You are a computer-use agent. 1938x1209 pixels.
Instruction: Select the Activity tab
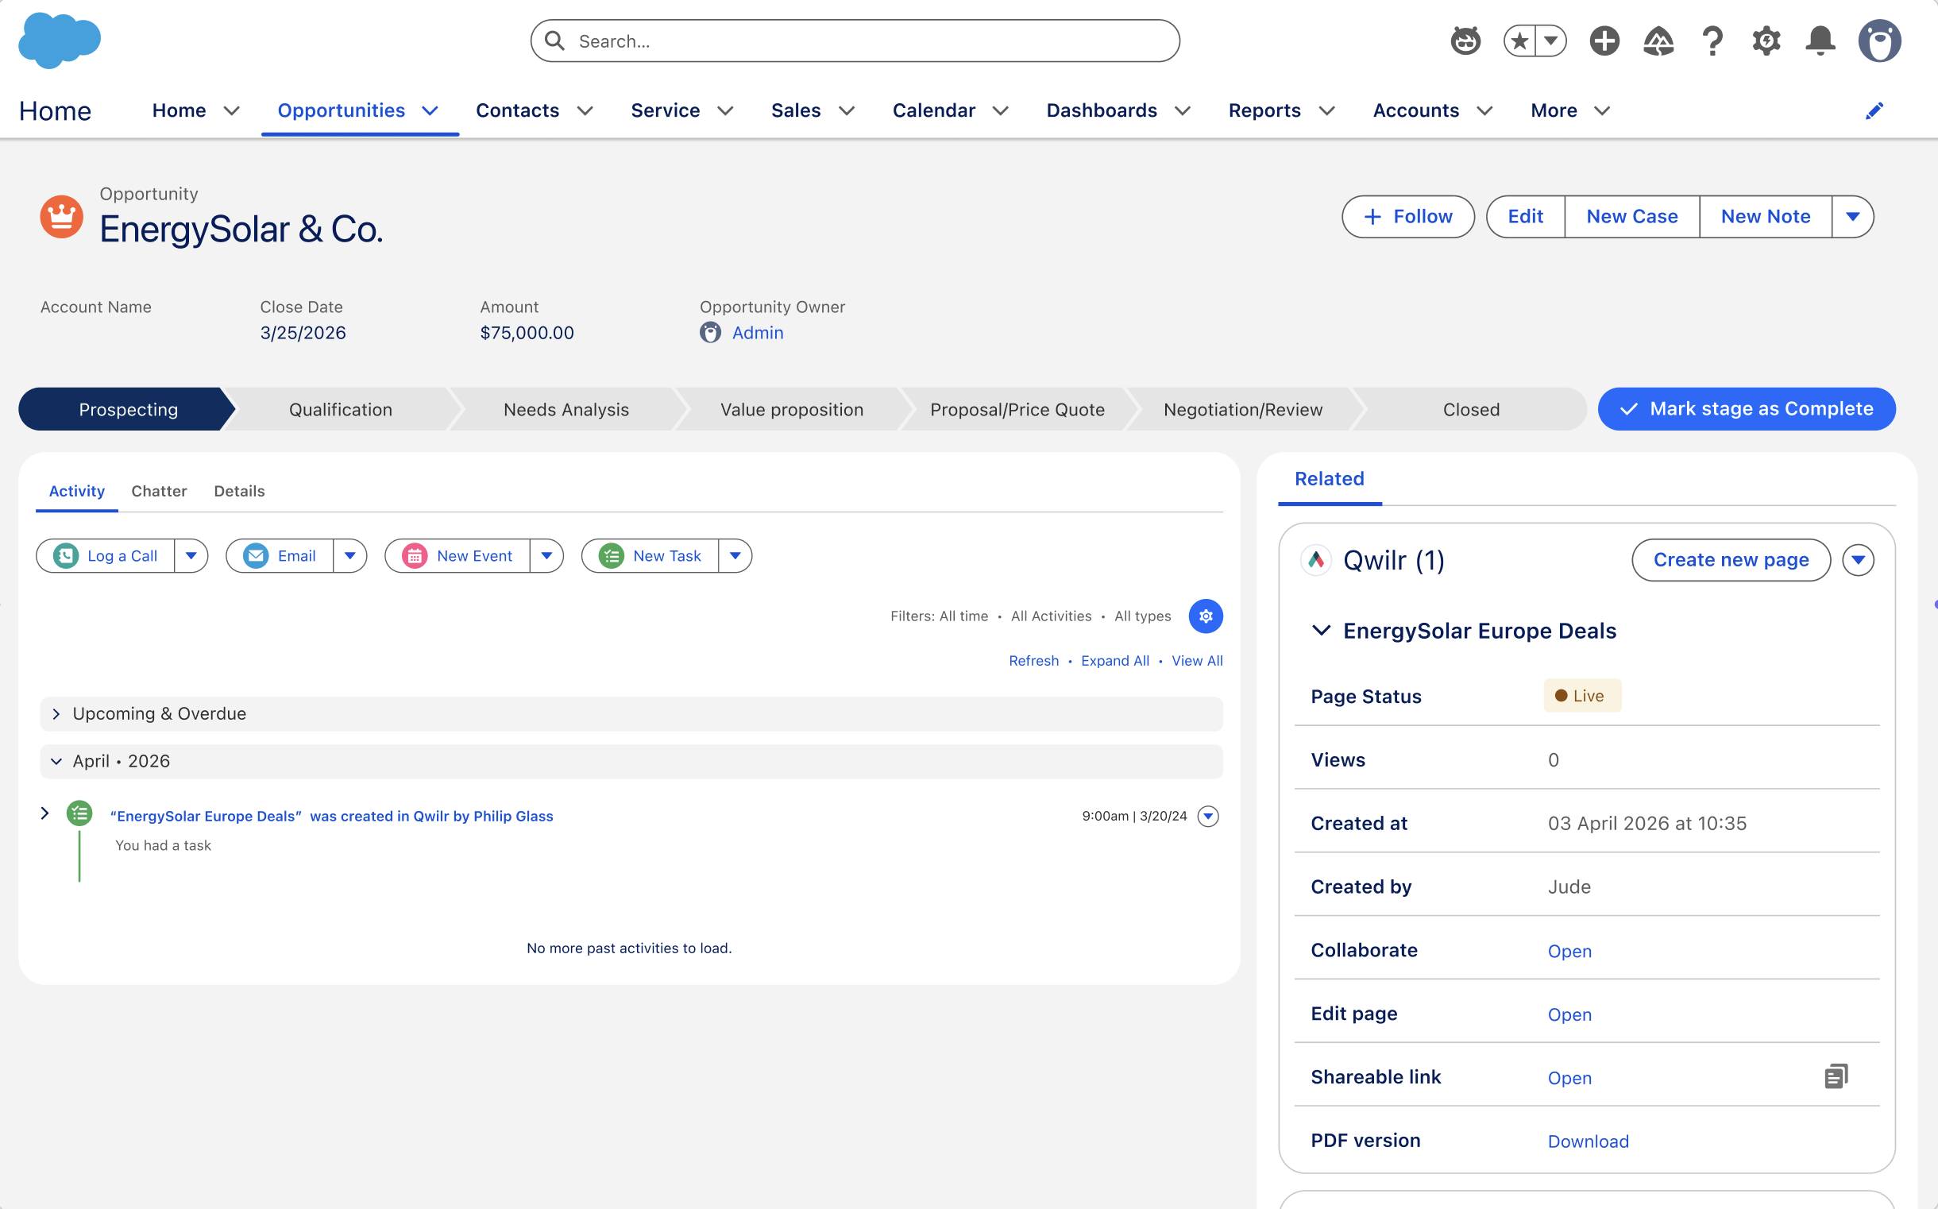coord(77,491)
